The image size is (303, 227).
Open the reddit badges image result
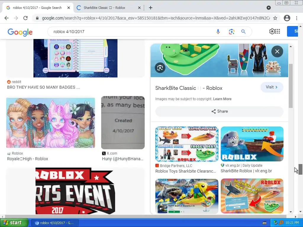tap(75, 58)
